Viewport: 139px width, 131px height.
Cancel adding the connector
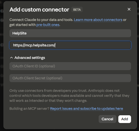tap(107, 119)
